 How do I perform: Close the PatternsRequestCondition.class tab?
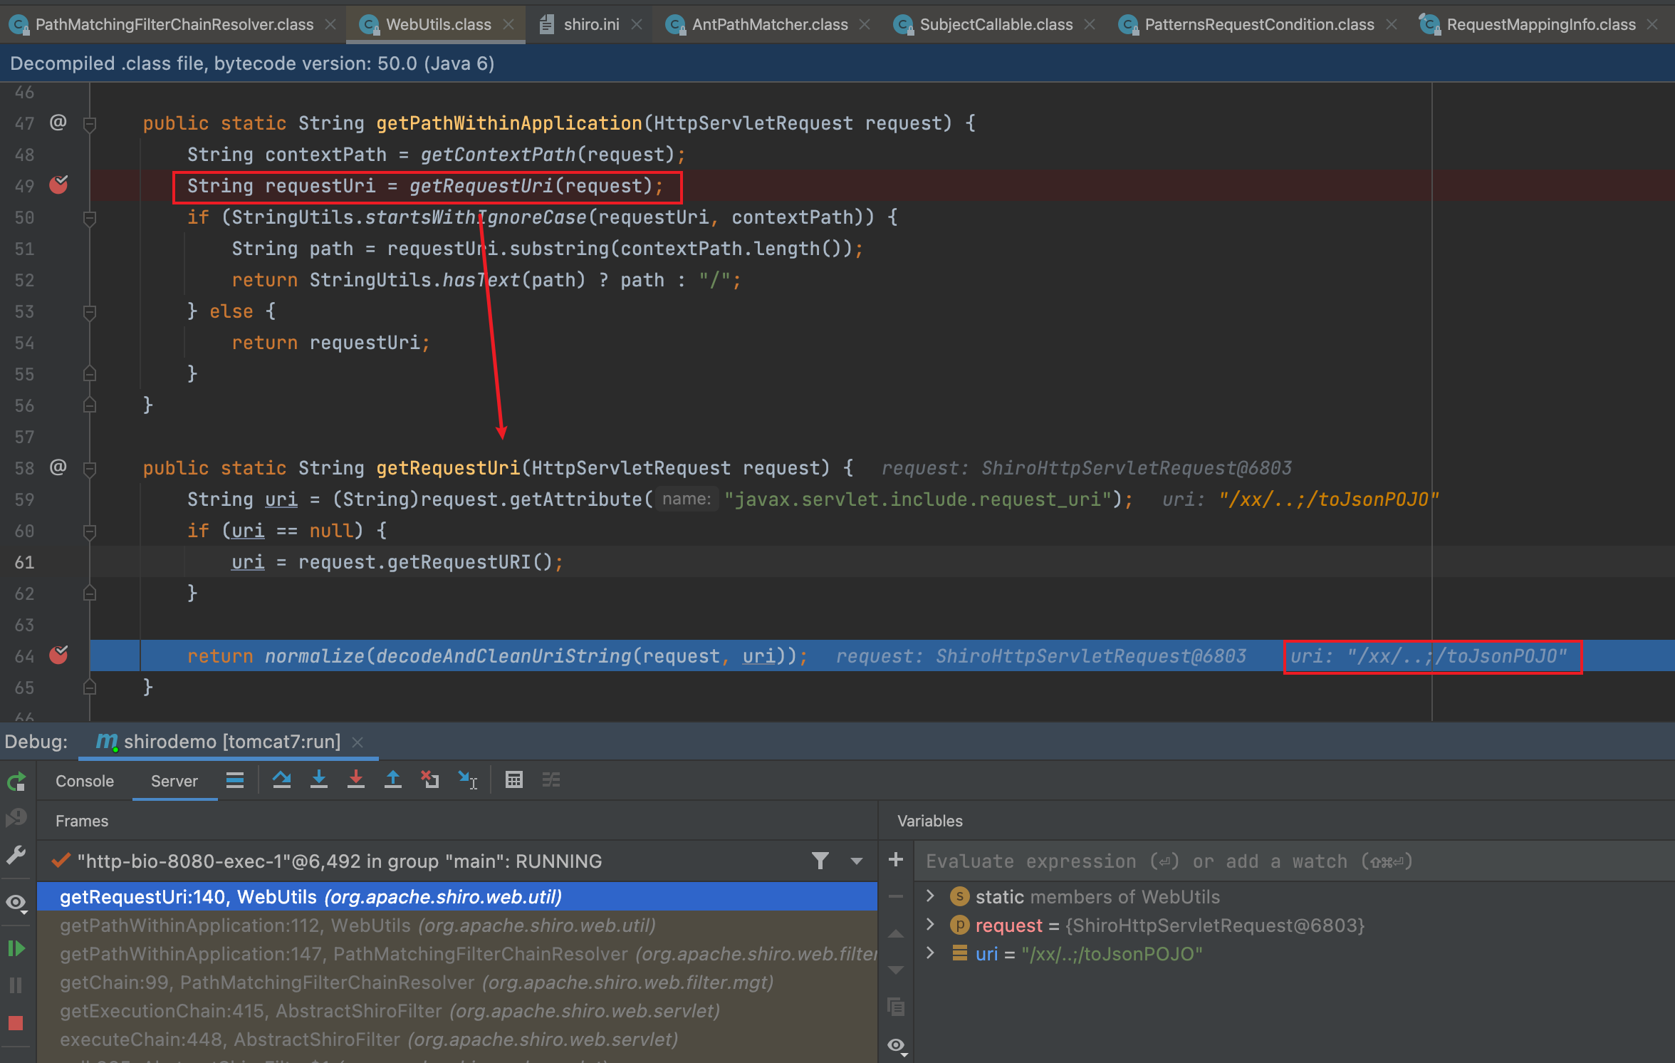tap(1392, 24)
